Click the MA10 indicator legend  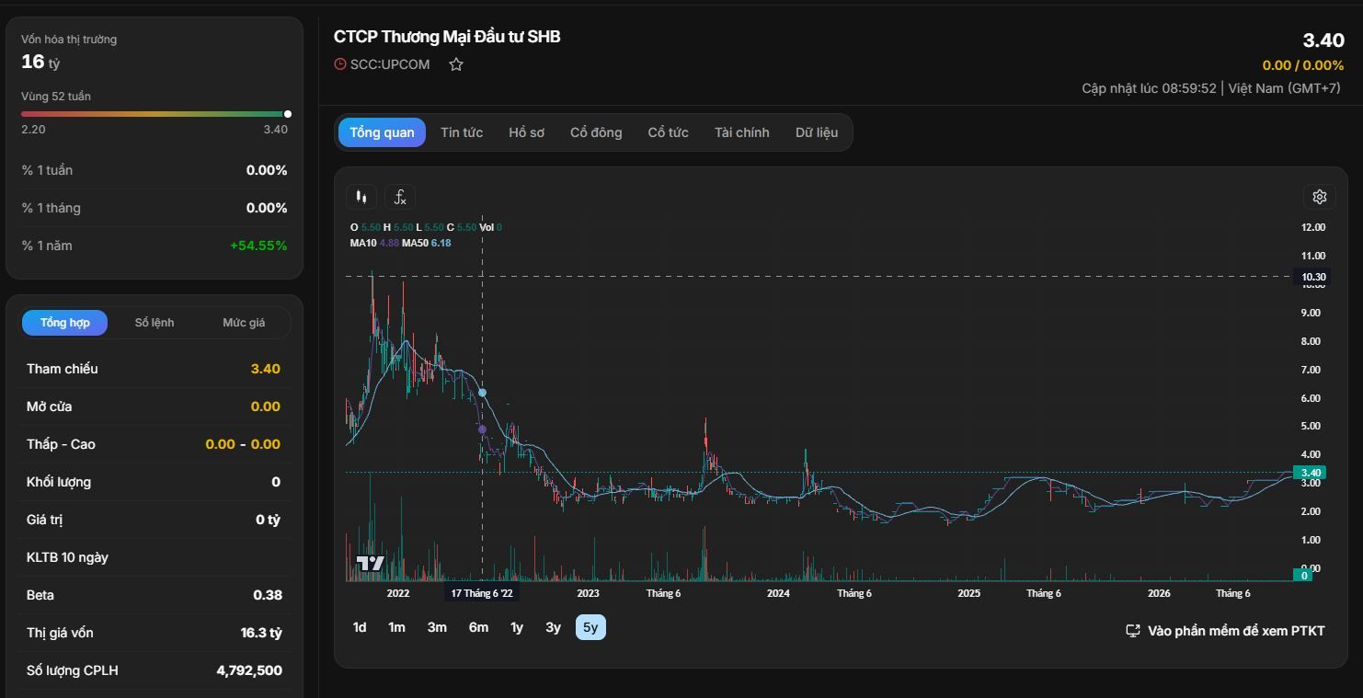[363, 243]
